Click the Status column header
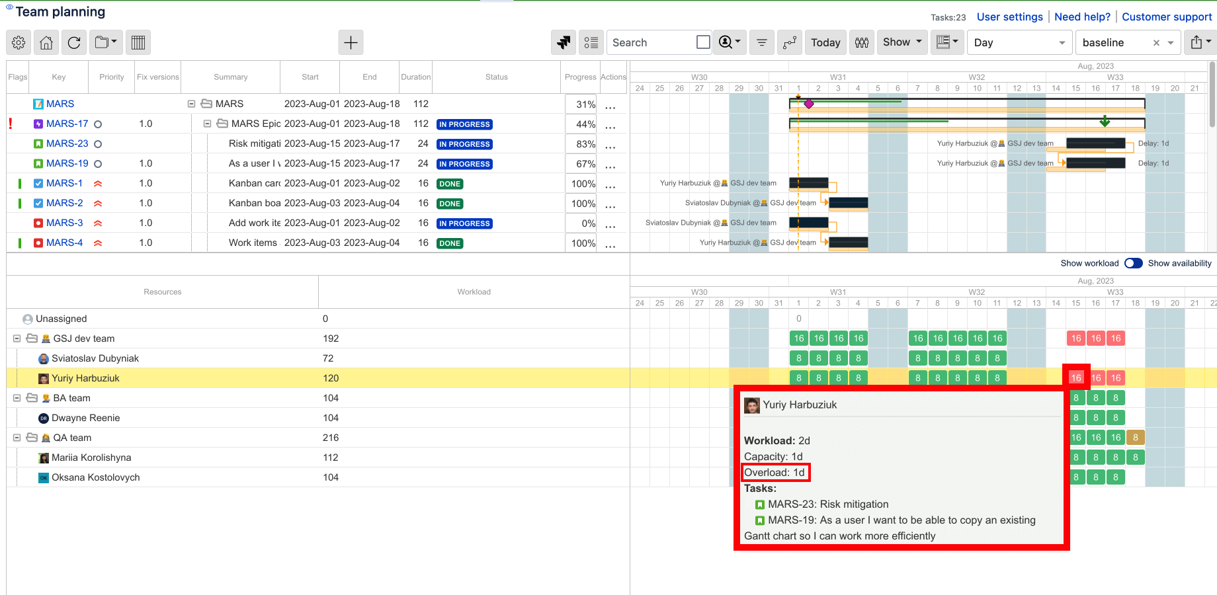 point(496,77)
